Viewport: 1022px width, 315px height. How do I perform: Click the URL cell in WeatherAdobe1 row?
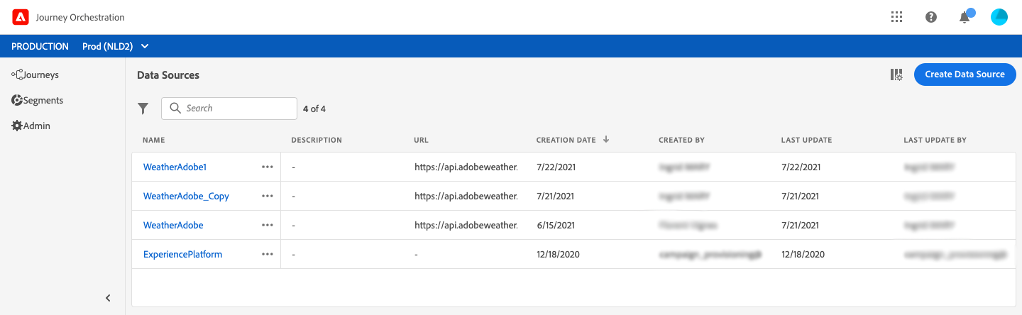point(466,167)
